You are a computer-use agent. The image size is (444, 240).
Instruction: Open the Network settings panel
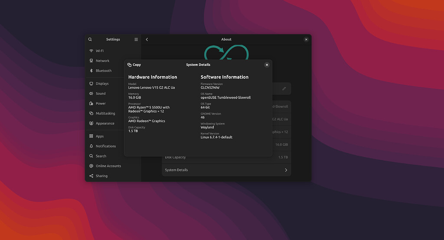pos(102,61)
